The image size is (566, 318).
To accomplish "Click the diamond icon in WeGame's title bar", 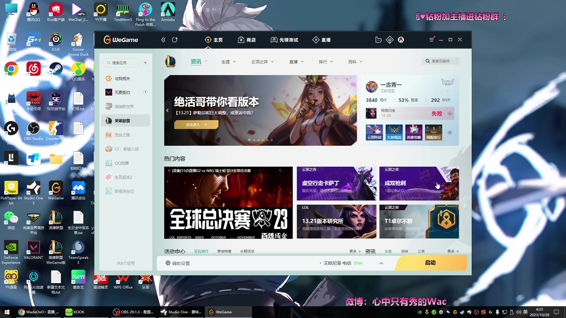I will (x=390, y=40).
